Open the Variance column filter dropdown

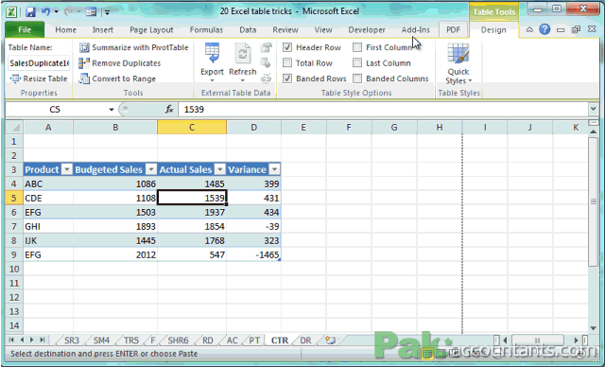click(x=274, y=169)
